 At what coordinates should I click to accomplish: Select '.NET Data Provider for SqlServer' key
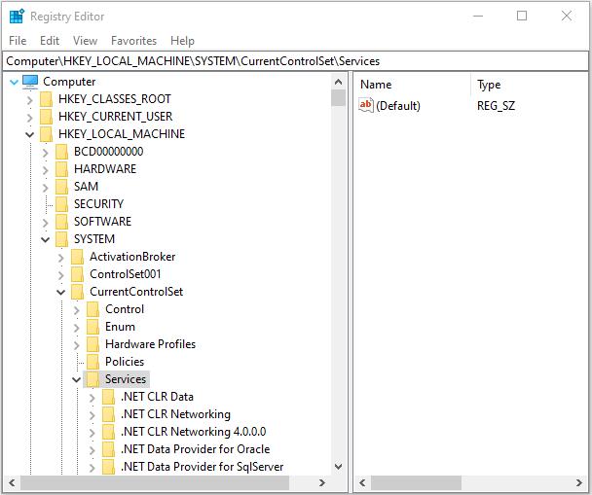tap(202, 467)
